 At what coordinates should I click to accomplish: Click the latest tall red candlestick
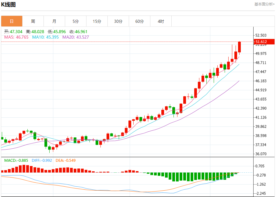[240, 47]
